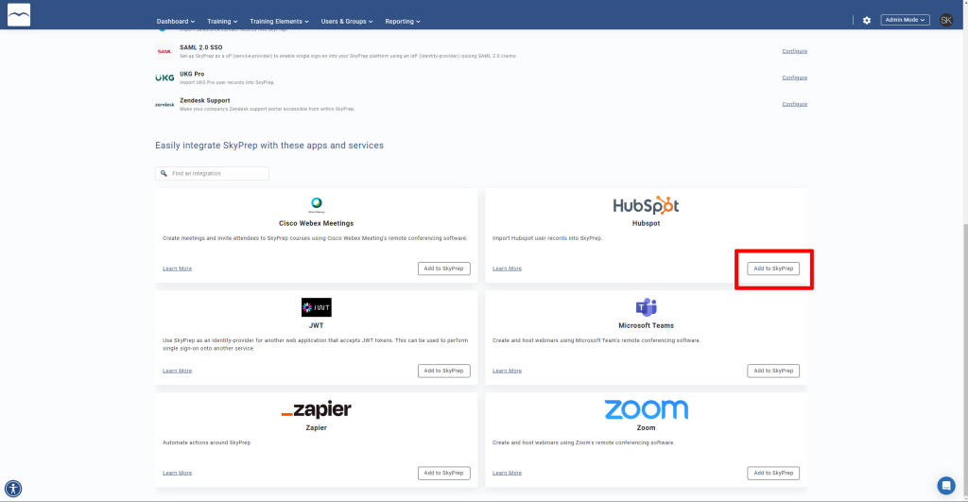Click the Zendesk logo icon
Viewport: 968px width, 502px height.
164,105
